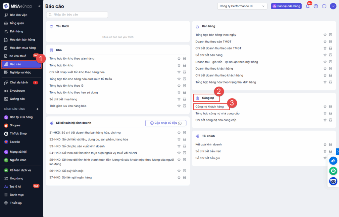339x217 pixels.
Task: Open Shopee sales channel menu item
Action: pos(15,125)
